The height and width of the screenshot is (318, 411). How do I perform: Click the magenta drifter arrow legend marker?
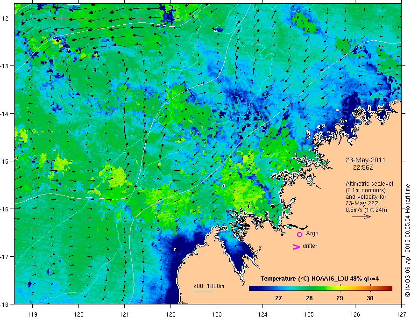[297, 246]
